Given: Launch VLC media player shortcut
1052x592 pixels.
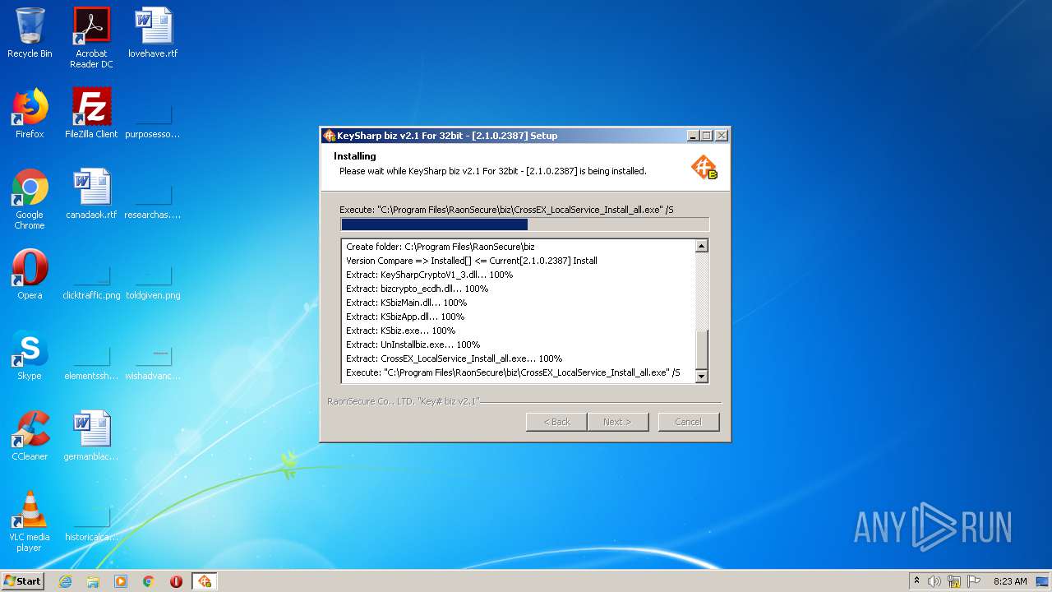Looking at the screenshot, I should point(30,521).
